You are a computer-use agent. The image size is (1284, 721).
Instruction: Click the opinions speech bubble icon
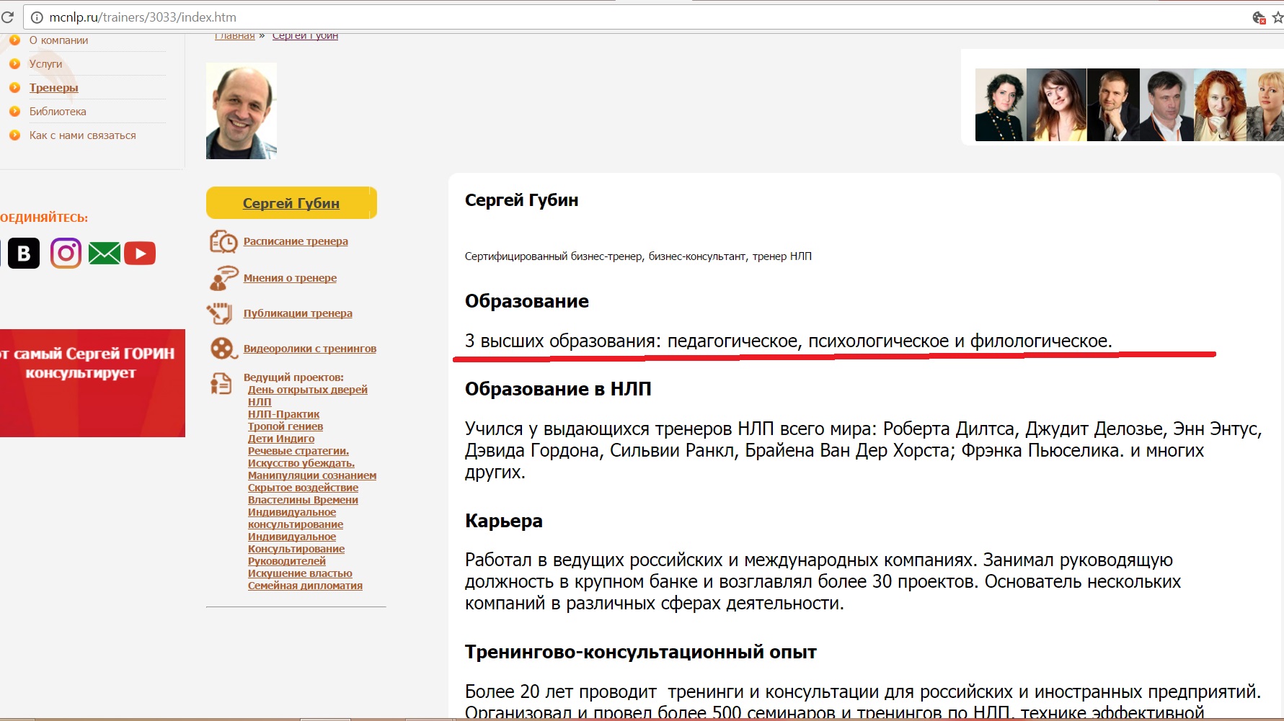click(223, 278)
